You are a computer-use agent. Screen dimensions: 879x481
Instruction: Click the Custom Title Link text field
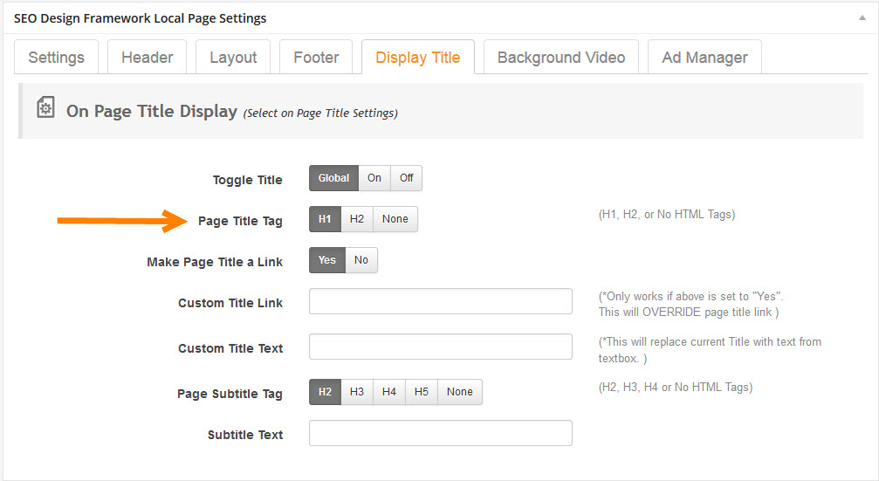(441, 301)
